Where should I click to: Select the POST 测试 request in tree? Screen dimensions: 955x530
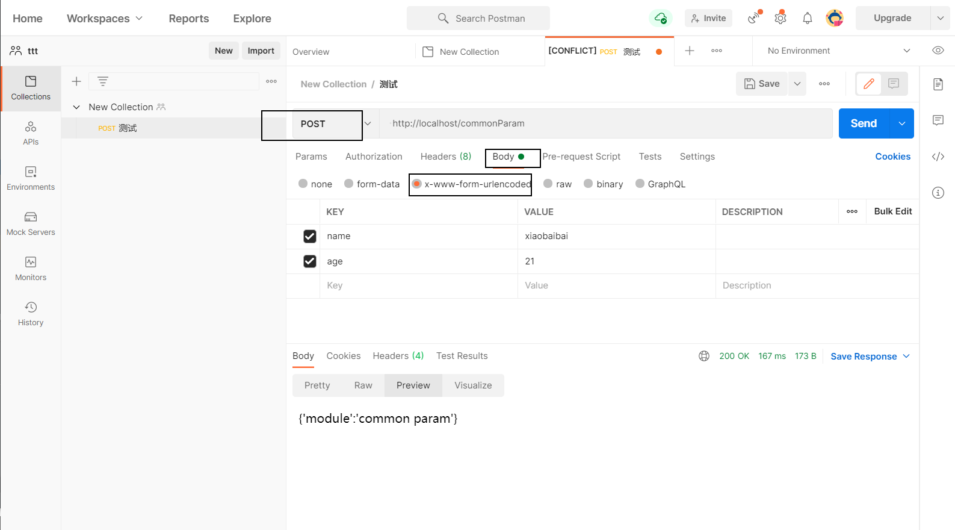coord(173,128)
